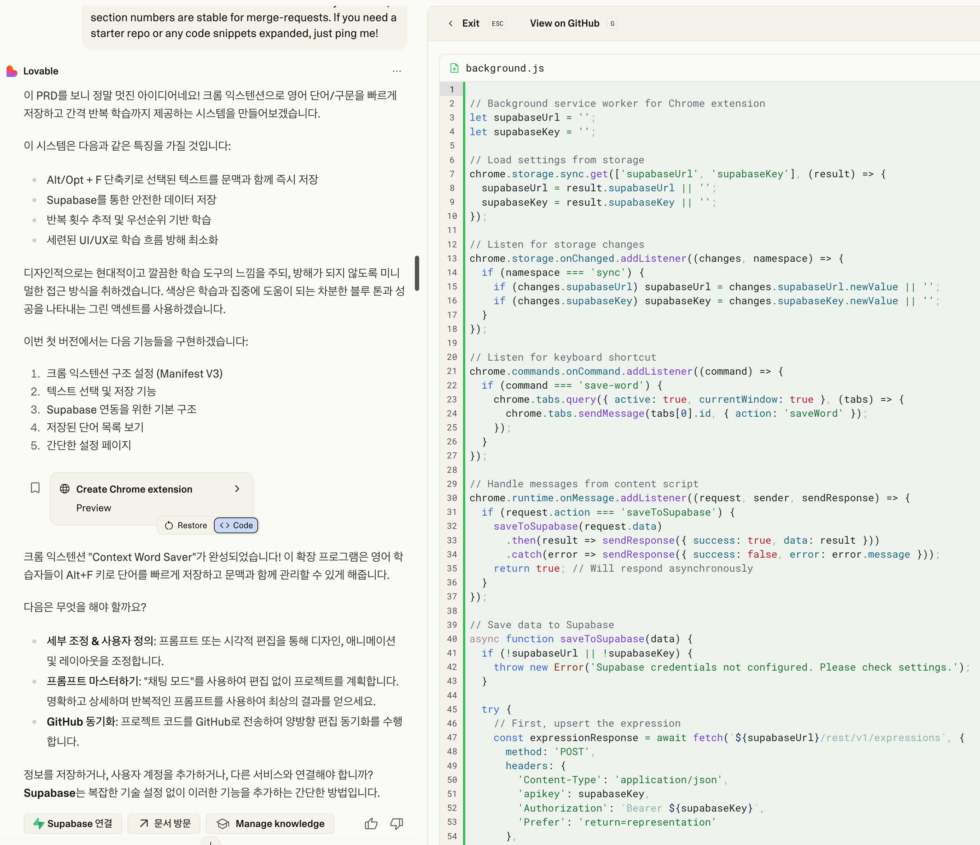980x845 pixels.
Task: Click the bookmark icon beside Create Chrome extension
Action: pyautogui.click(x=35, y=488)
